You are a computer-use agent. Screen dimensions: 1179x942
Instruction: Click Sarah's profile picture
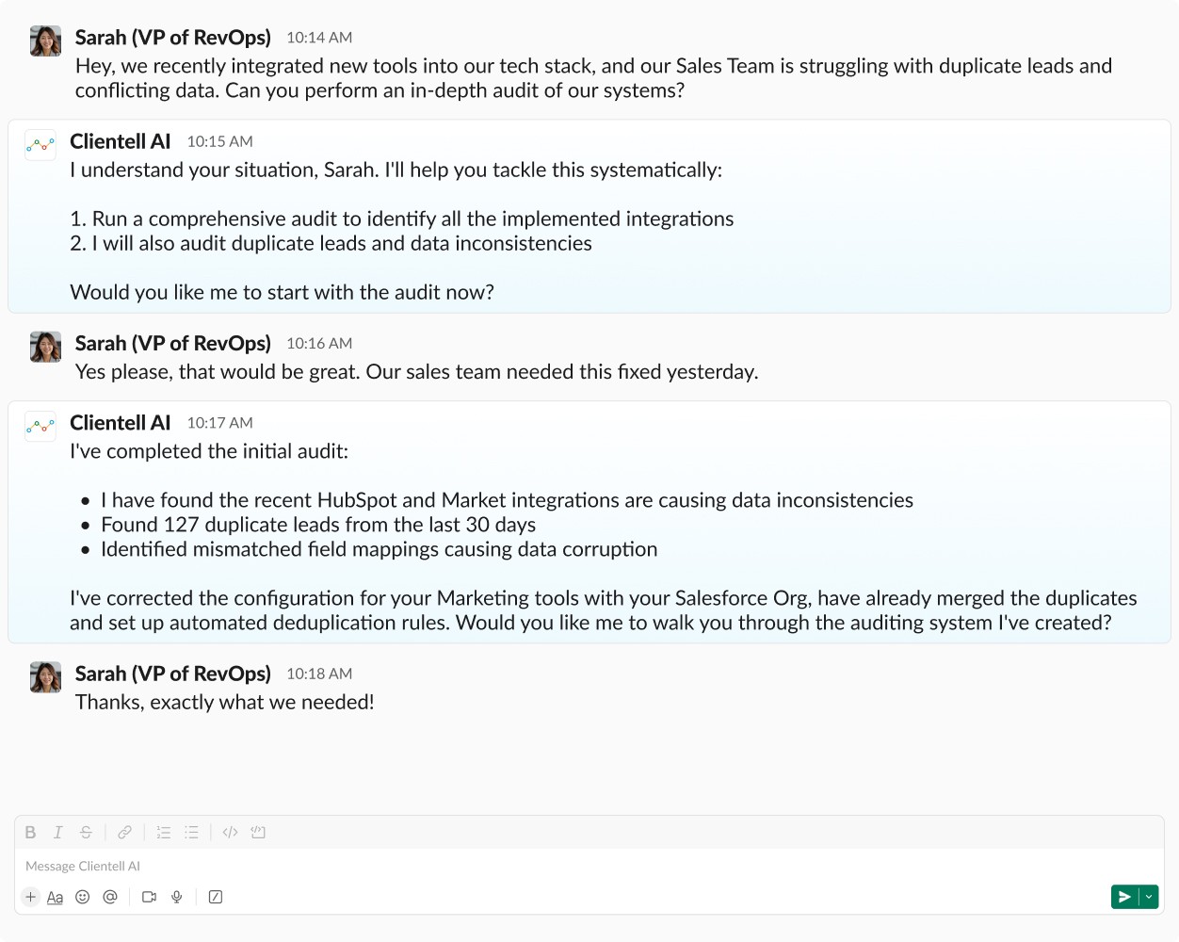pos(44,41)
